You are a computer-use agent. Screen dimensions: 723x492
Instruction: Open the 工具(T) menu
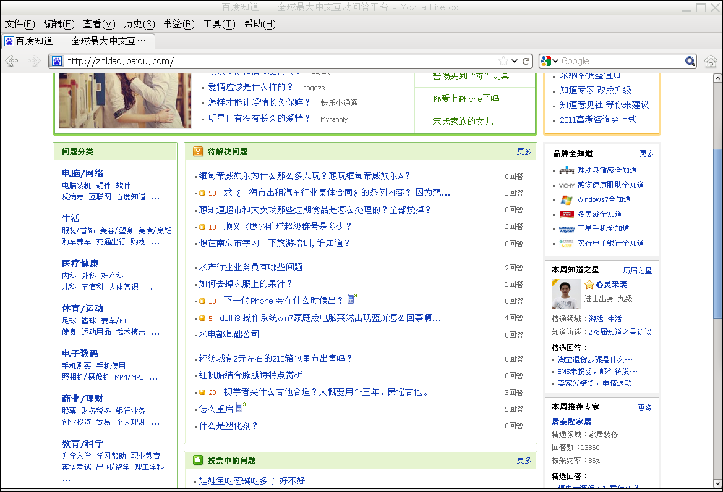coord(219,24)
